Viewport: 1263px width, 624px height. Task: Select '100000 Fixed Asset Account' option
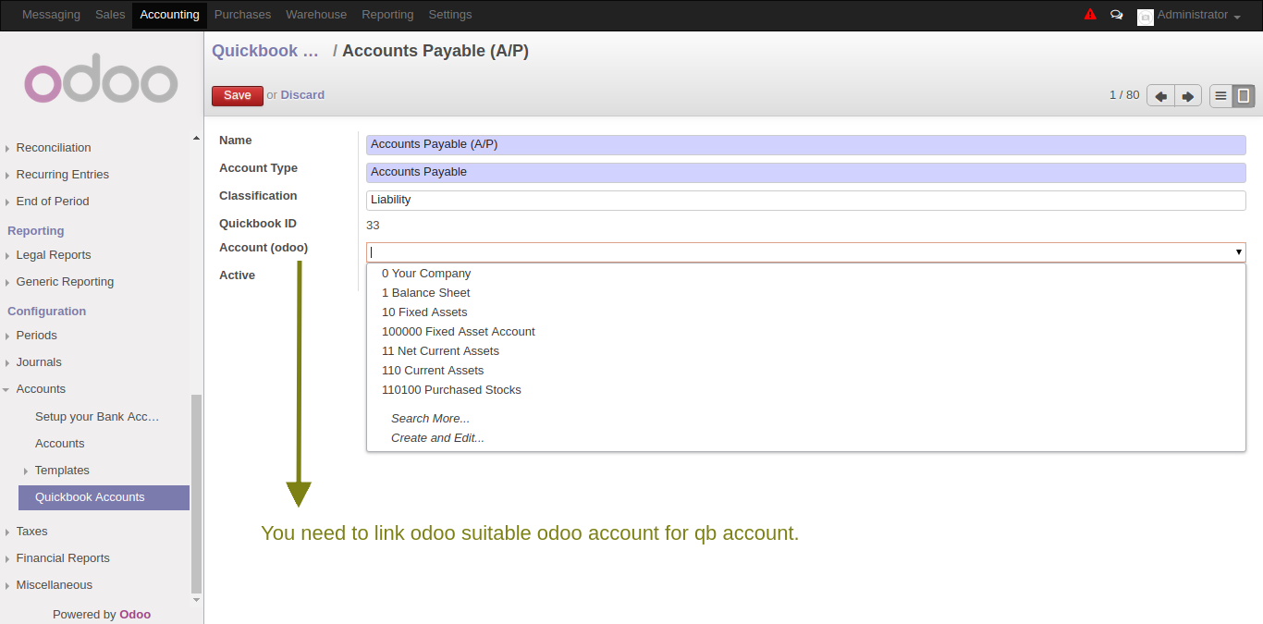click(x=458, y=332)
